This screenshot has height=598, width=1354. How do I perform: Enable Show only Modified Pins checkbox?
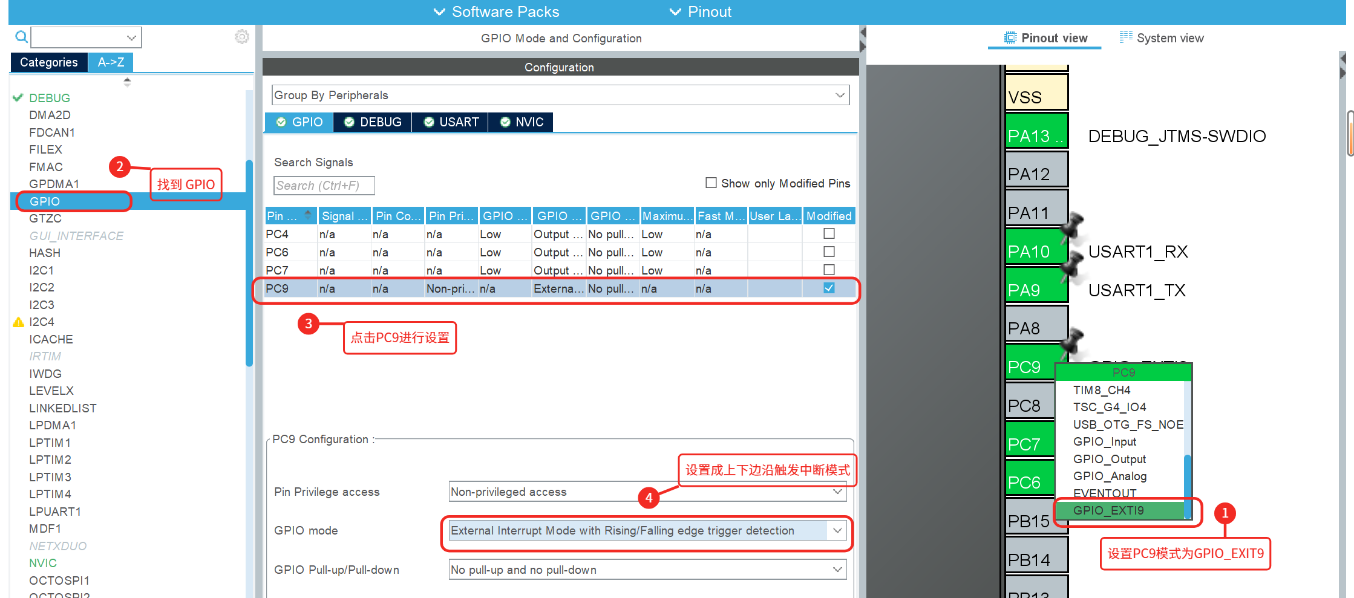click(711, 183)
